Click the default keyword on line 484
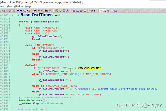The width and height of the screenshot is (166, 111). point(31,65)
